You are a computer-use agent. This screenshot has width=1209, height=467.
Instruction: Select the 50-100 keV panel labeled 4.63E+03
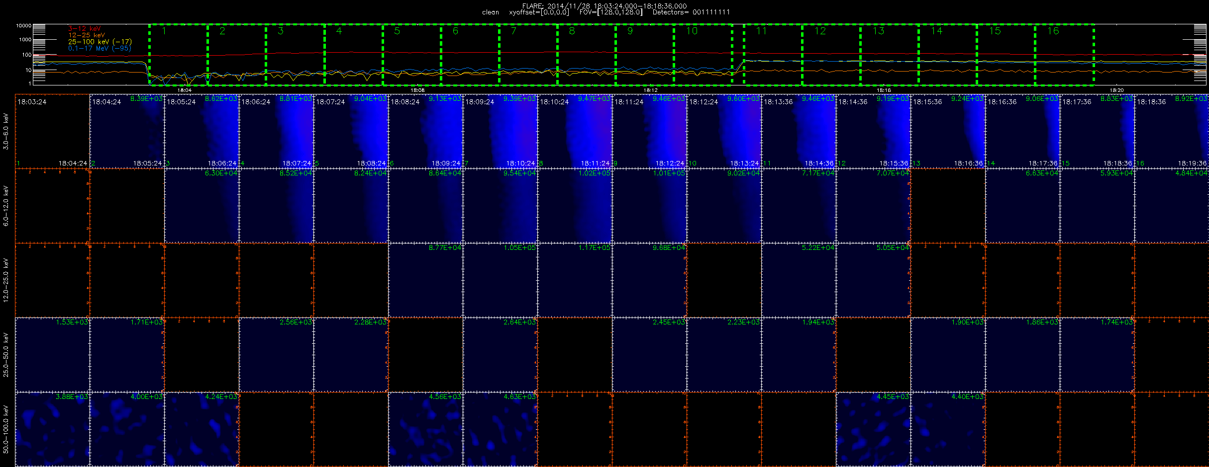(500, 429)
